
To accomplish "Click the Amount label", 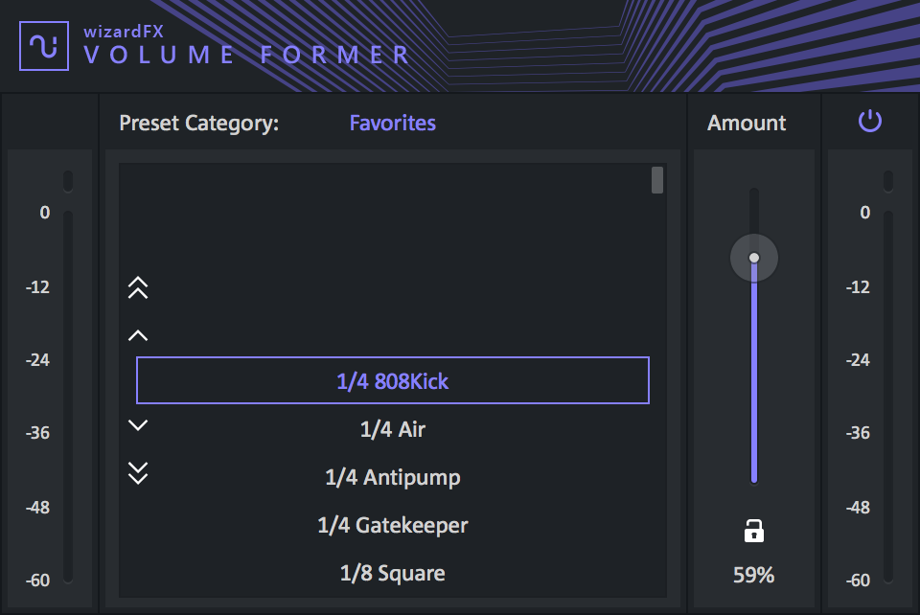I will 747,123.
